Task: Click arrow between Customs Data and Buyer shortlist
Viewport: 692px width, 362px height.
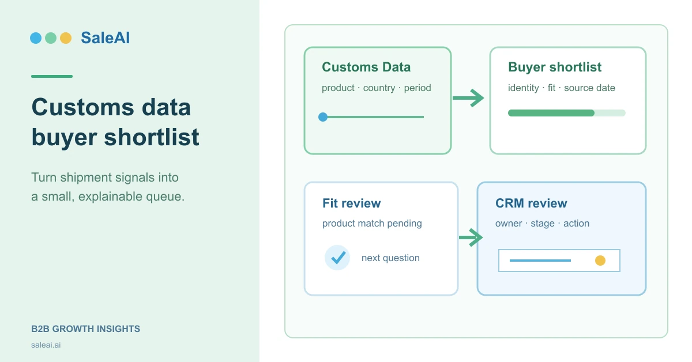Action: point(468,98)
